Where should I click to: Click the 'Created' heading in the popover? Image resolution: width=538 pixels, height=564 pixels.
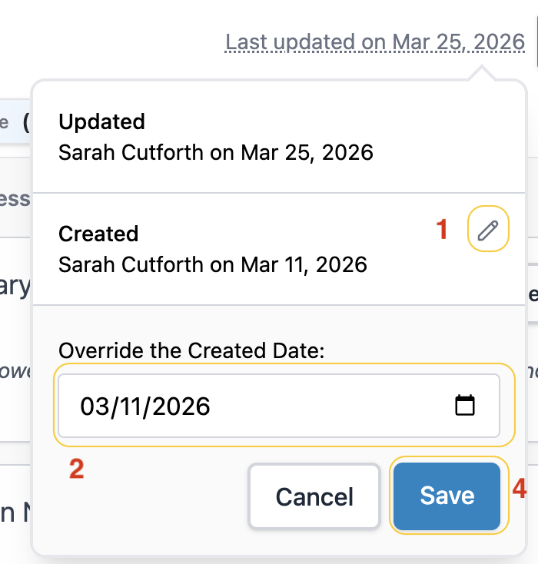98,234
